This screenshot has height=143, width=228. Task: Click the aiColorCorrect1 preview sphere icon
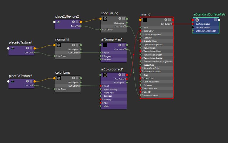point(105,75)
